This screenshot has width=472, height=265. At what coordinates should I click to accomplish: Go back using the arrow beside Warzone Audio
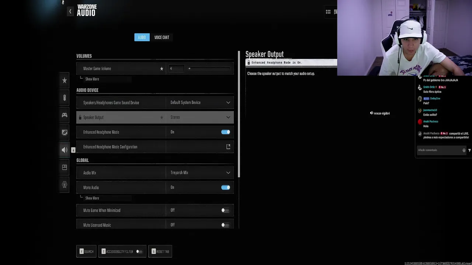pyautogui.click(x=70, y=12)
